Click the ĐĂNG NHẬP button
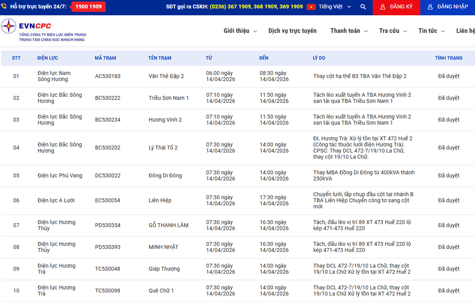Image resolution: width=475 pixels, height=302 pixels. click(x=448, y=7)
